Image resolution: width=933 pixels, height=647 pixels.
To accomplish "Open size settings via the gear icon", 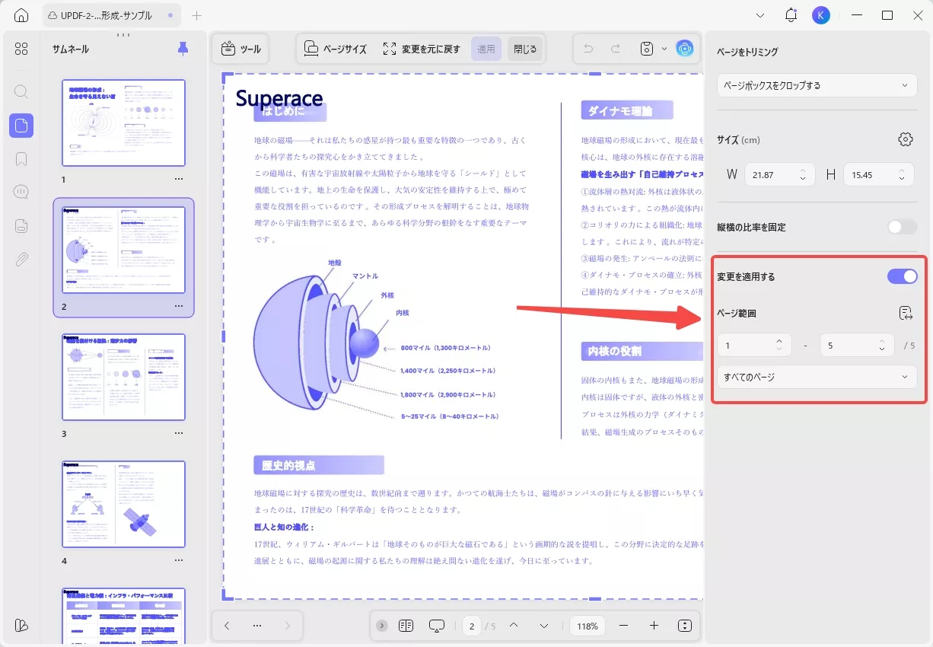I will point(905,139).
